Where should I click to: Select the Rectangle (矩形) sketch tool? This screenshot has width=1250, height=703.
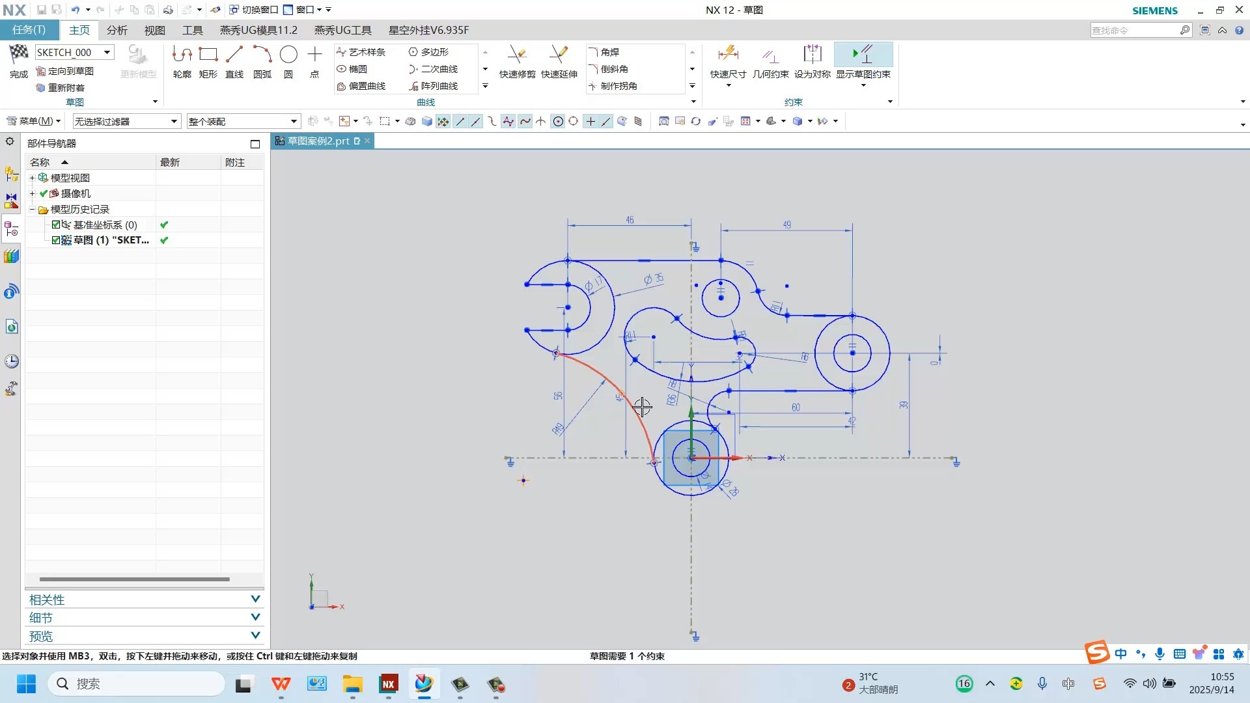tap(208, 55)
